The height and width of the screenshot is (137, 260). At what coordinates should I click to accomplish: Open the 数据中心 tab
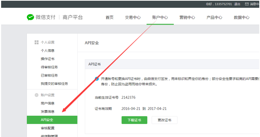click(x=242, y=18)
